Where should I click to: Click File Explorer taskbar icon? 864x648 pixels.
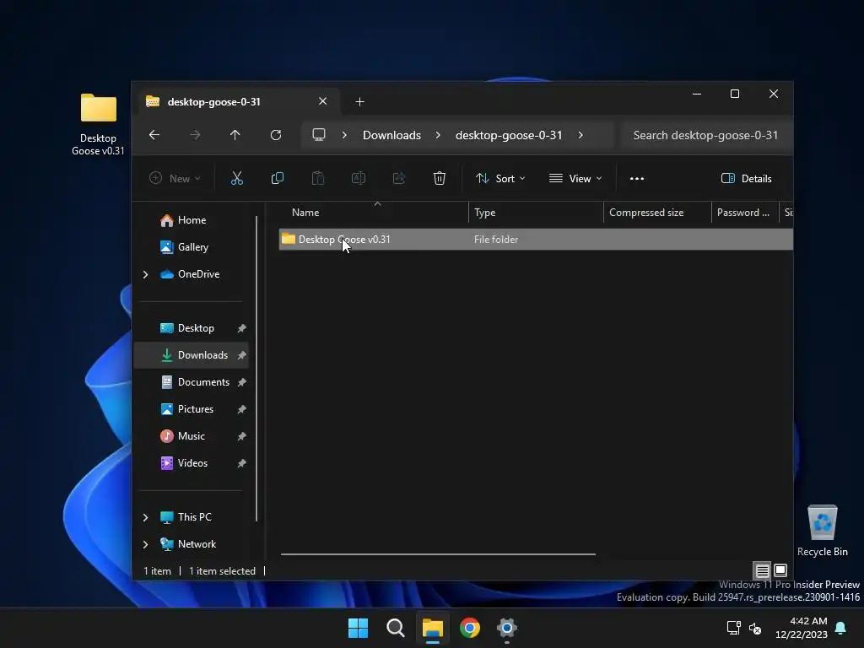pyautogui.click(x=433, y=628)
